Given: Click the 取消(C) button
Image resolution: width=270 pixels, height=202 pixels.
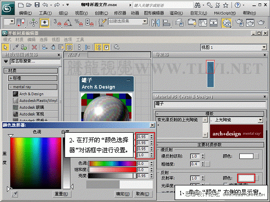Looking at the screenshot, I should tap(143, 194).
